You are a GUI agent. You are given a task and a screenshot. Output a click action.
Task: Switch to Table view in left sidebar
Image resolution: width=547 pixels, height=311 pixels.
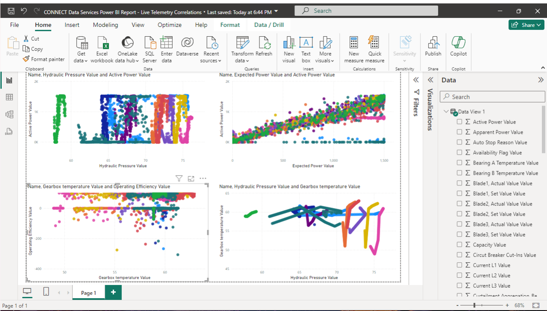click(x=9, y=97)
